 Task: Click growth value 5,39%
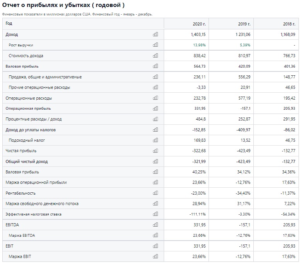tap(245, 45)
